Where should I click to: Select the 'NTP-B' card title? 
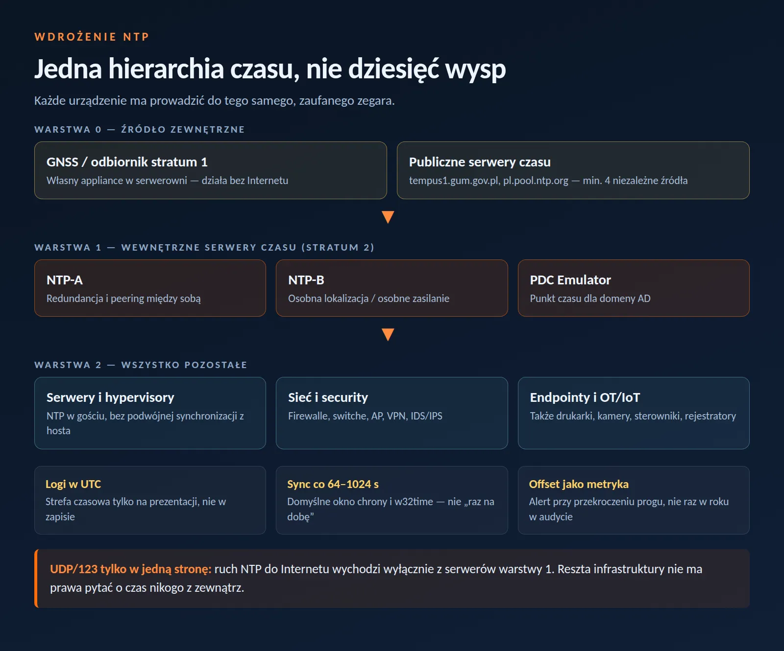pos(306,280)
